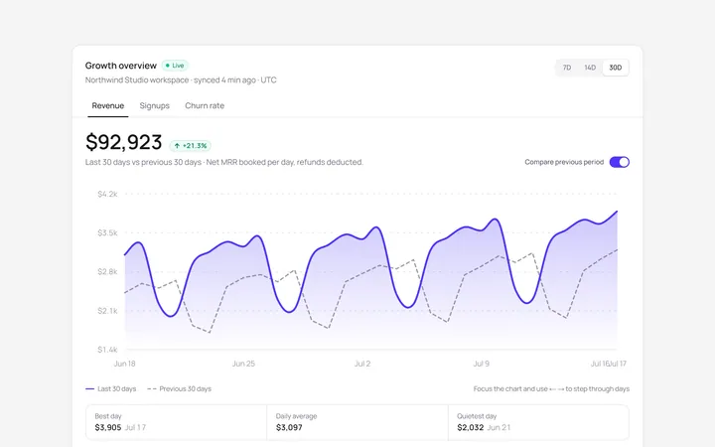
Task: Open the Revenue tab
Action: (108, 106)
